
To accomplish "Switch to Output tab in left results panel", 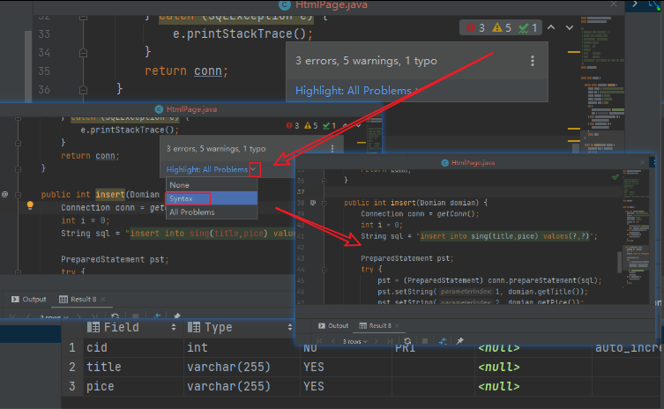I will pos(29,300).
